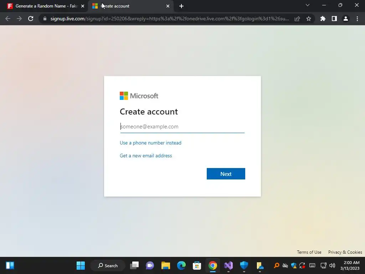Click the OneDrive cloud tray icon
Screen dimensions: 365x274
(x=285, y=265)
